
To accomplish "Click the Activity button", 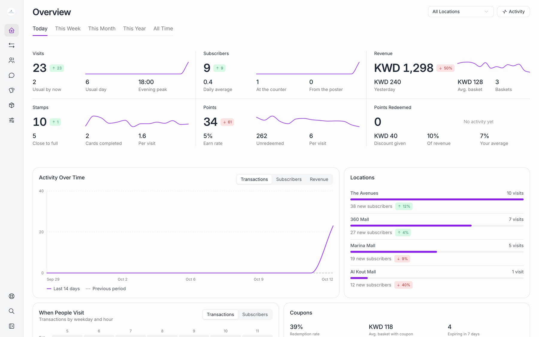I will [x=513, y=12].
